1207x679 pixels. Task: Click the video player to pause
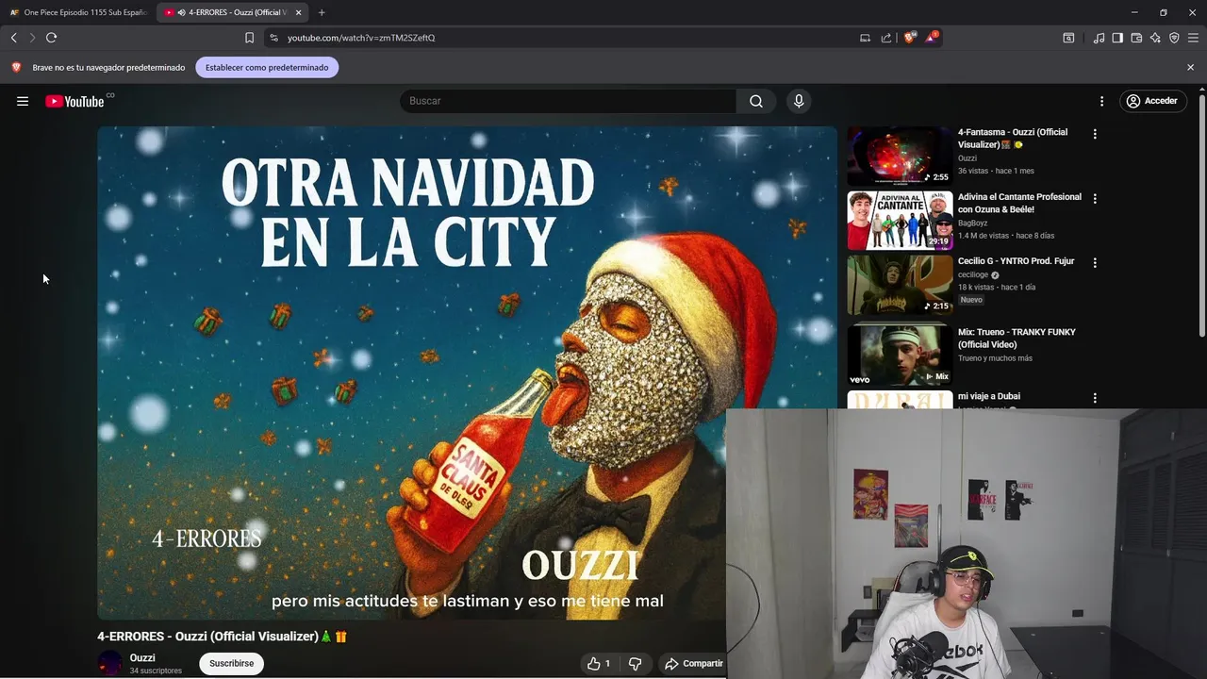tap(467, 373)
